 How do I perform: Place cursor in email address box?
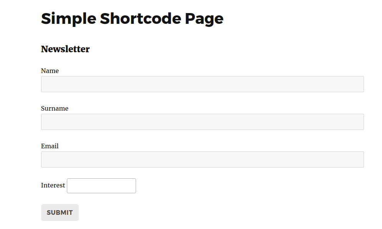point(202,159)
